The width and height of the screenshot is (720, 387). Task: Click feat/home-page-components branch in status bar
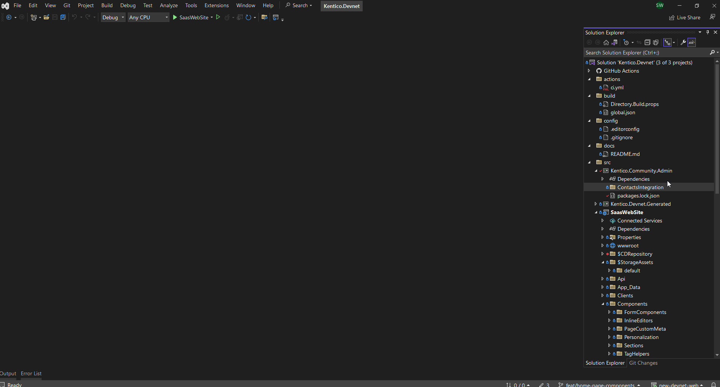coord(600,385)
